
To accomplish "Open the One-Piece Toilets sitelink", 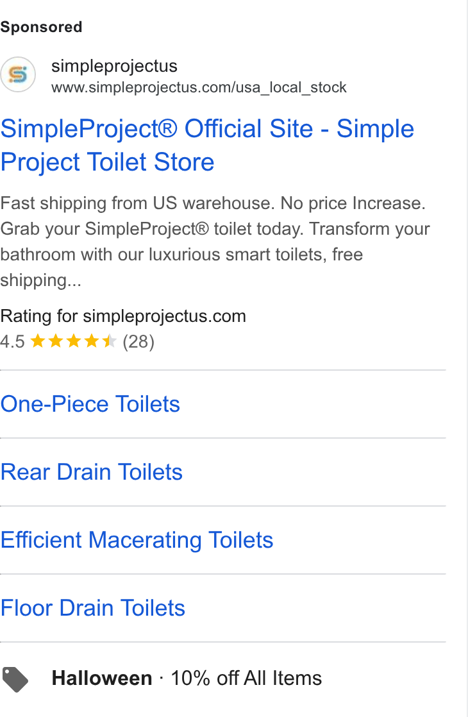I will [90, 404].
